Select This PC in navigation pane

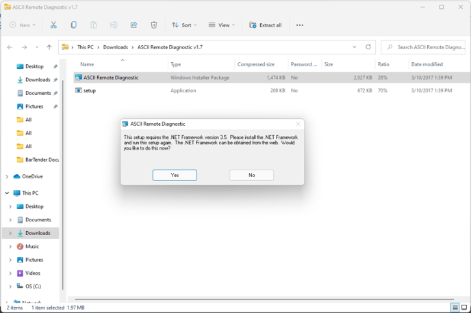coord(30,193)
